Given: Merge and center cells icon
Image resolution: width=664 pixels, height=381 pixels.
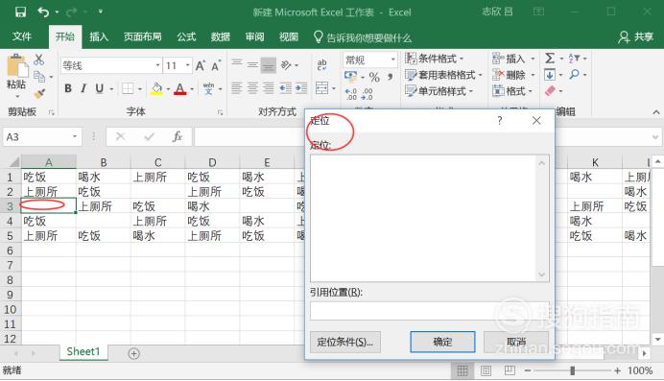Looking at the screenshot, I should pos(321,88).
